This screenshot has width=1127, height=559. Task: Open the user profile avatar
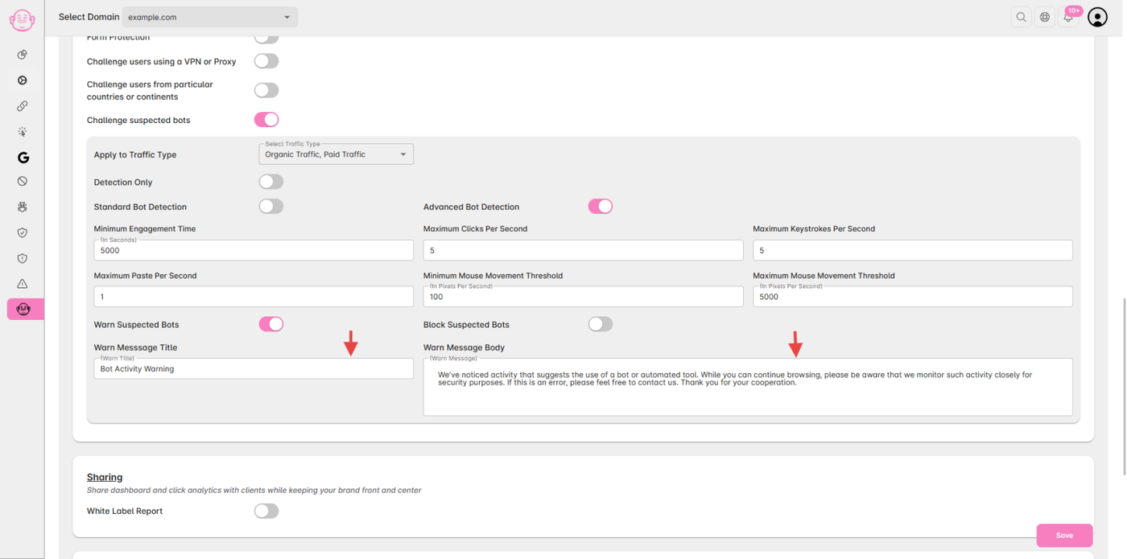click(x=1097, y=17)
